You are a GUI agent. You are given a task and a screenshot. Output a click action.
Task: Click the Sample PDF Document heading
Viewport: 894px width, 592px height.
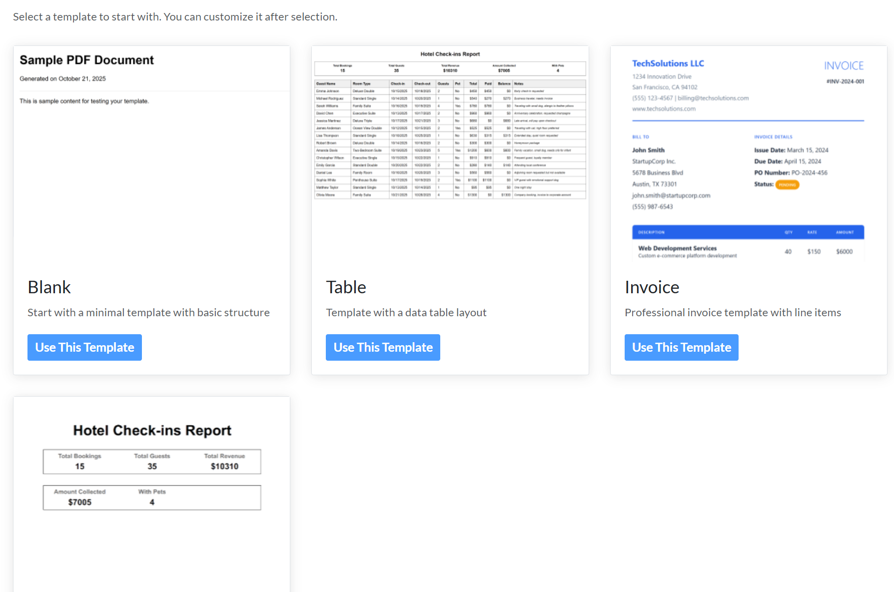[86, 60]
